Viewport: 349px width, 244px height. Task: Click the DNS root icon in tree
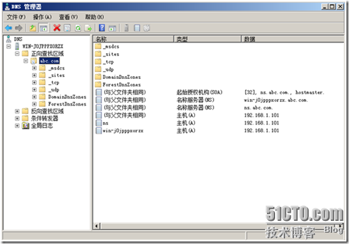point(9,39)
